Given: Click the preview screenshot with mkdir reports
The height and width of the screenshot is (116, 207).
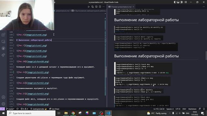Looking at the screenshot, I should click(139, 38).
